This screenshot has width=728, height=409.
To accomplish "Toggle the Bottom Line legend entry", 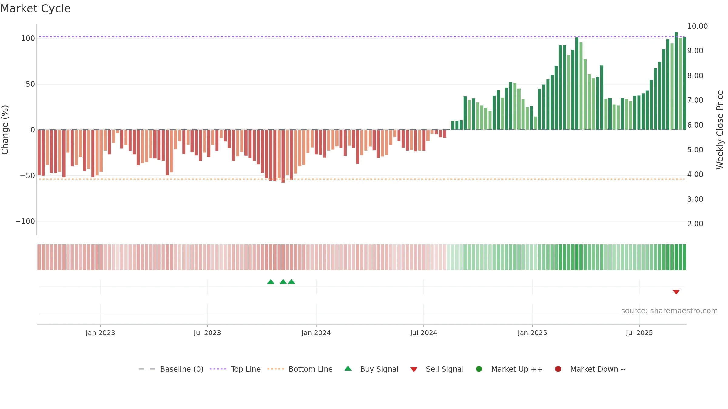I will tap(300, 369).
